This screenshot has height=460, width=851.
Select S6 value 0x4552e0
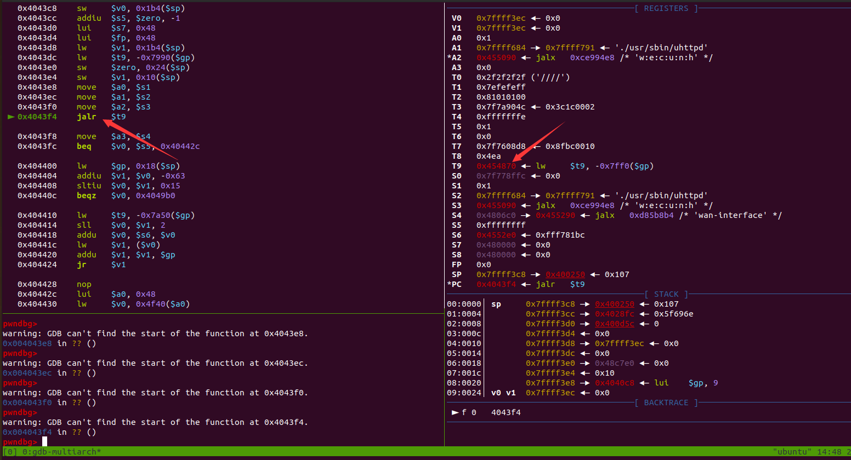pyautogui.click(x=496, y=235)
